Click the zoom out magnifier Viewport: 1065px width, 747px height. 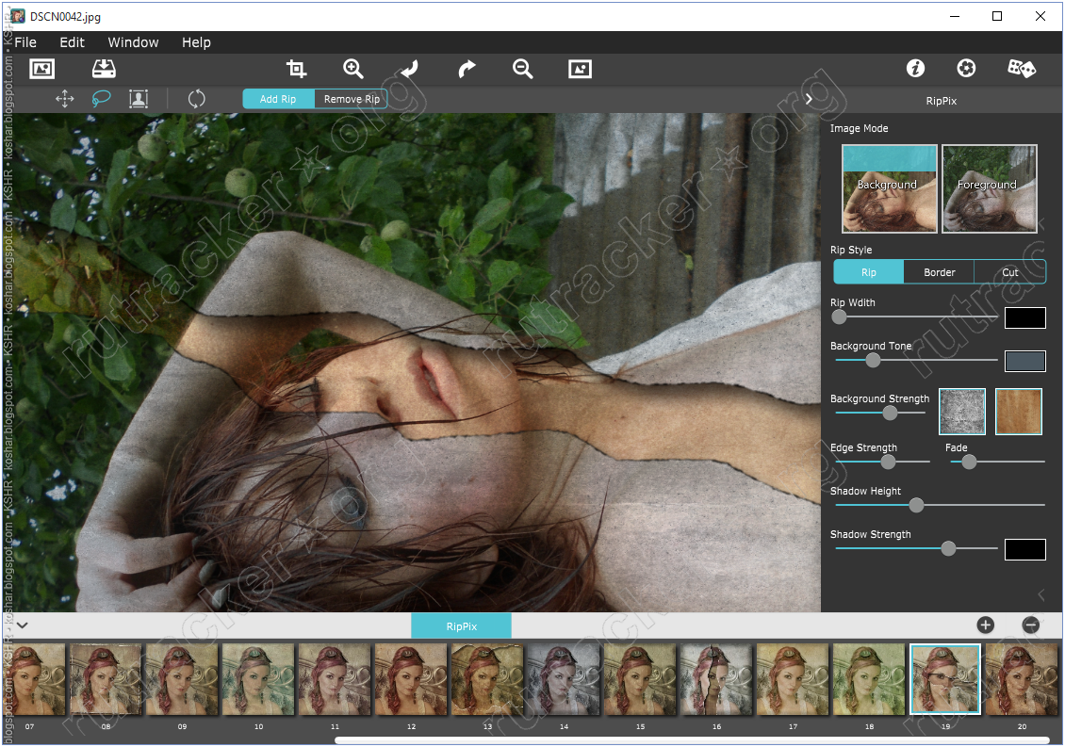(x=522, y=69)
